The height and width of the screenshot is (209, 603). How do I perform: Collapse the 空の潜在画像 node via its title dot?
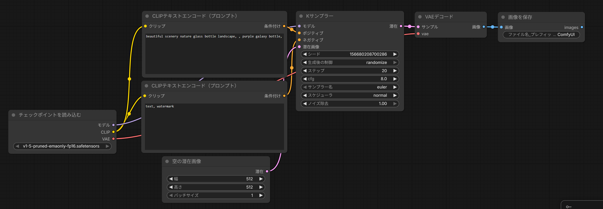167,162
